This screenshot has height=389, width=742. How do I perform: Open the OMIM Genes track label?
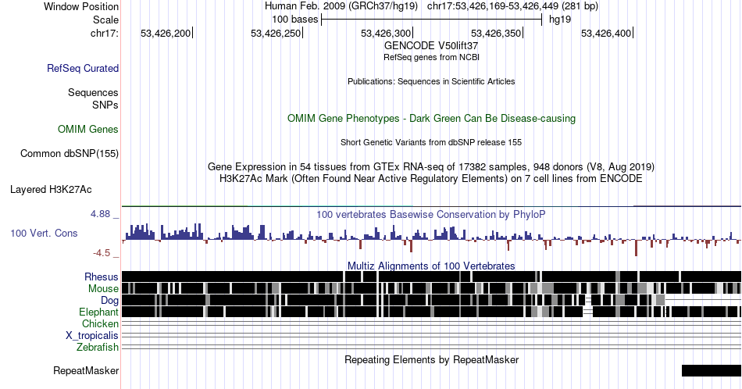88,129
